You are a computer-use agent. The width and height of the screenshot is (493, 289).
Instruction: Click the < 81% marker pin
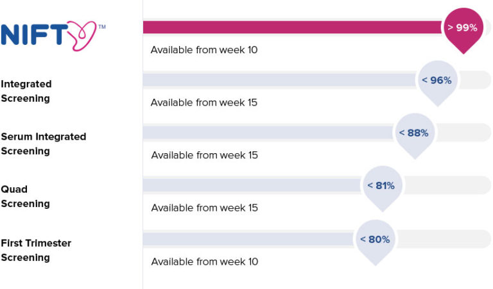pos(381,186)
